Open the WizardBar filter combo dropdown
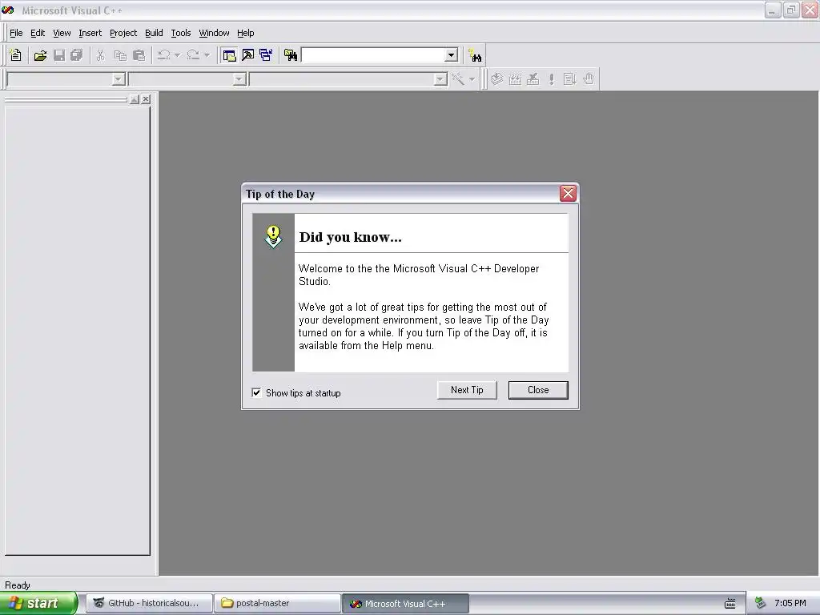820x615 pixels. pos(239,79)
